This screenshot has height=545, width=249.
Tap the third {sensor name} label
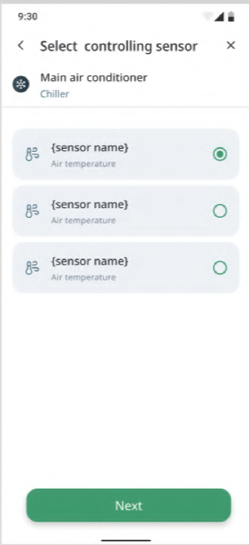(x=90, y=262)
